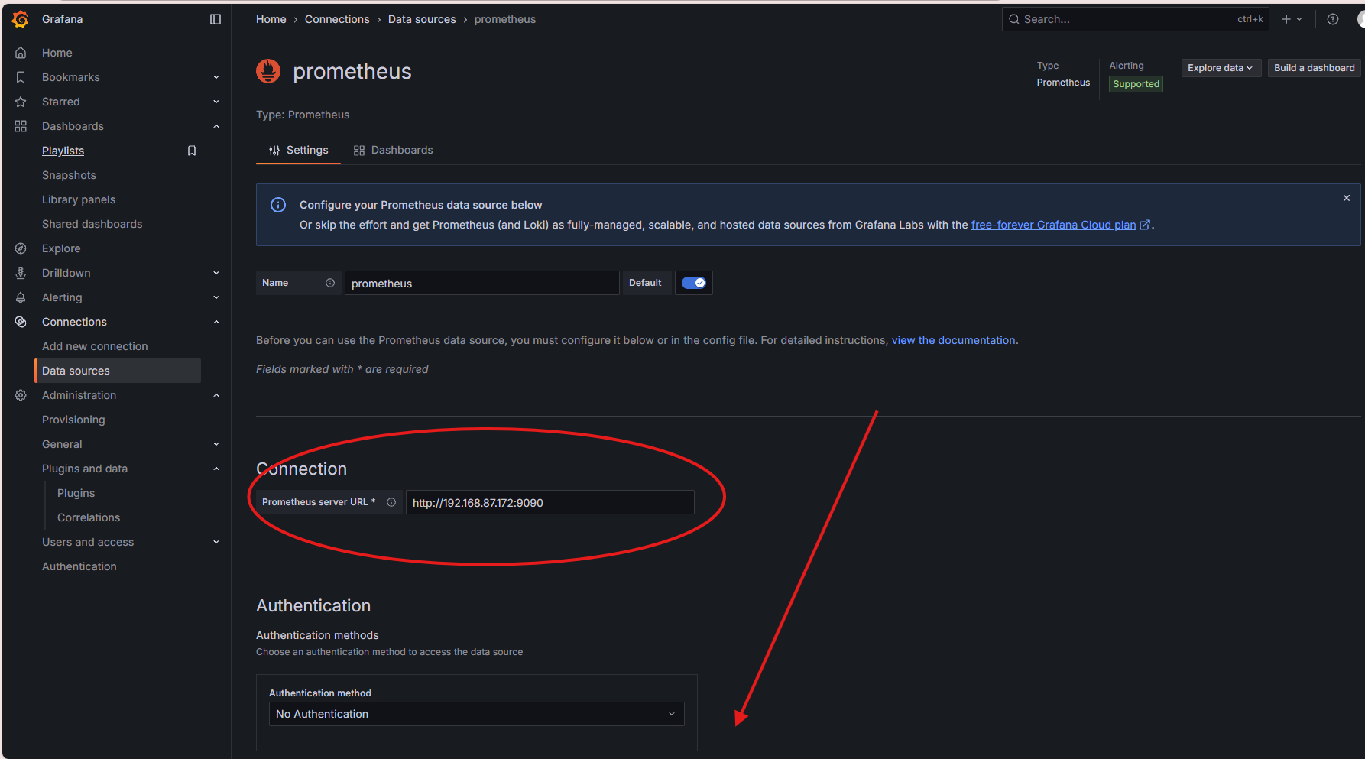Image resolution: width=1365 pixels, height=759 pixels.
Task: Click the info circle icon in banner
Action: (278, 205)
